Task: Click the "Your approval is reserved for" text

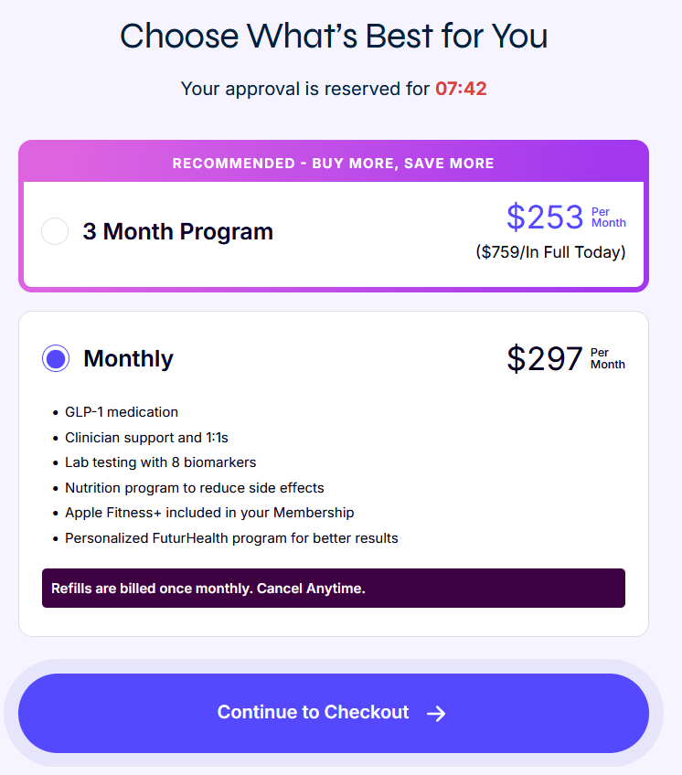Action: coord(304,89)
